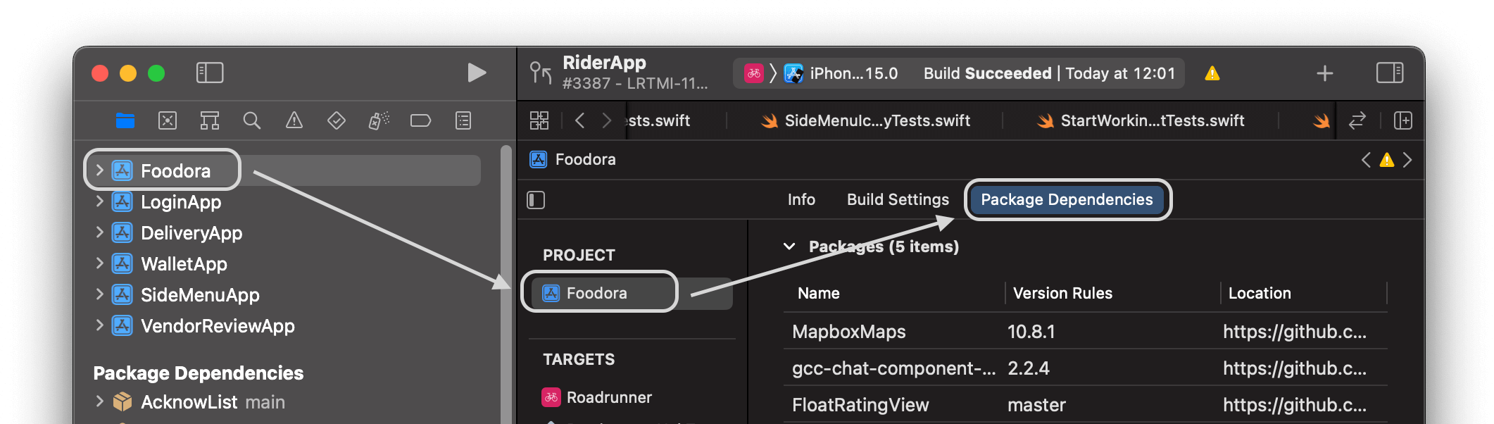
Task: Toggle the project editor sidebar visibility
Action: tap(536, 200)
